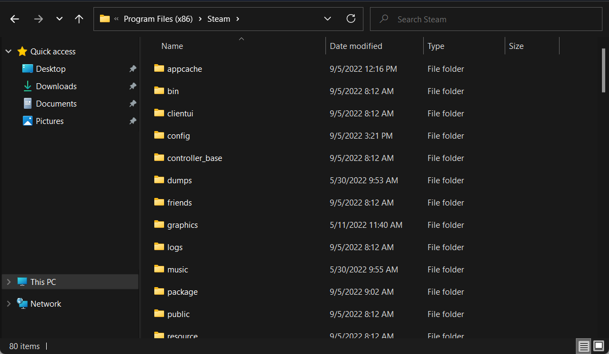Click the search magnifier icon

(384, 18)
